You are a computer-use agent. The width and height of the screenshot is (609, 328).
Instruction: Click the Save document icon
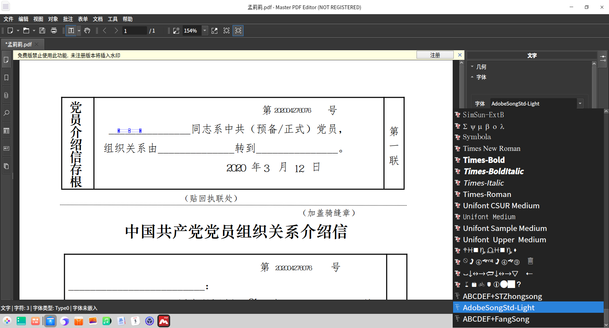(42, 30)
